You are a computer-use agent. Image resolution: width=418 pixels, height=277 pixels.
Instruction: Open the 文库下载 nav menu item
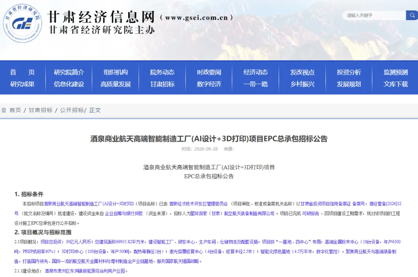pos(396,84)
